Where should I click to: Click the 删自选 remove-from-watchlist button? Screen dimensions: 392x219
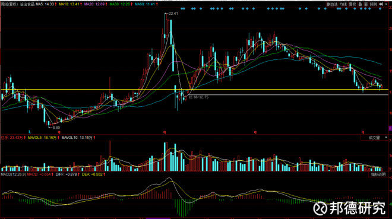point(332,4)
